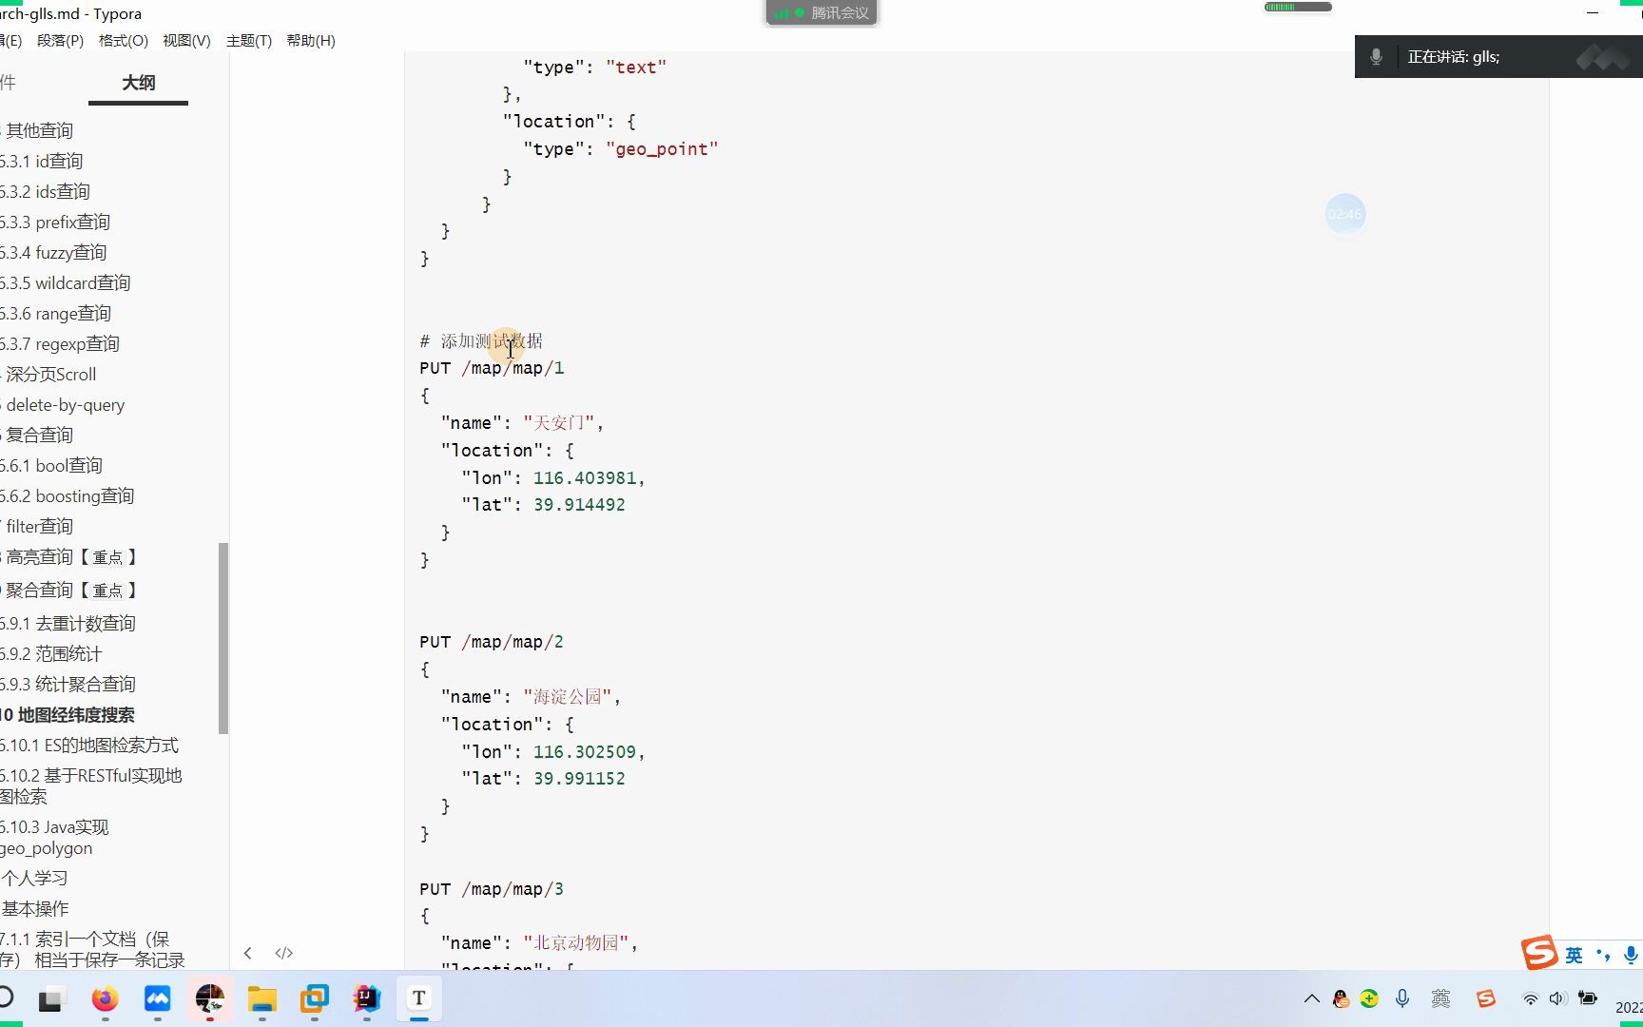Open the 360 security tray icon

coord(1369,998)
